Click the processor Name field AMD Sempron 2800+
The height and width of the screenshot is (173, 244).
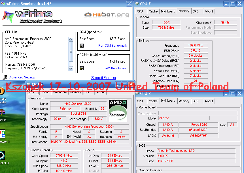click(78, 104)
